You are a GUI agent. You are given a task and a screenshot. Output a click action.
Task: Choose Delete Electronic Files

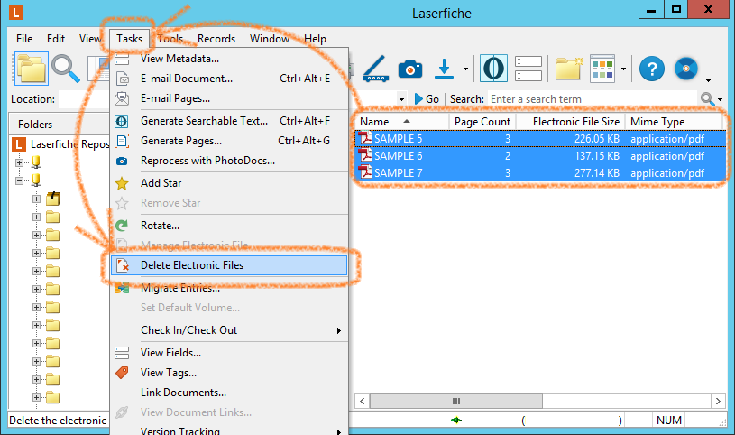pyautogui.click(x=229, y=265)
